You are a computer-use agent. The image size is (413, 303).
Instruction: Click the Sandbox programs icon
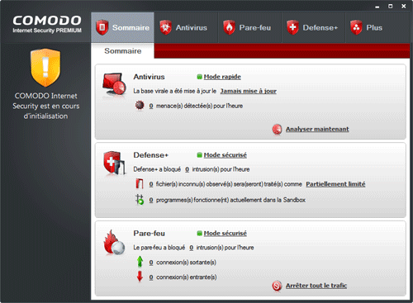click(140, 200)
